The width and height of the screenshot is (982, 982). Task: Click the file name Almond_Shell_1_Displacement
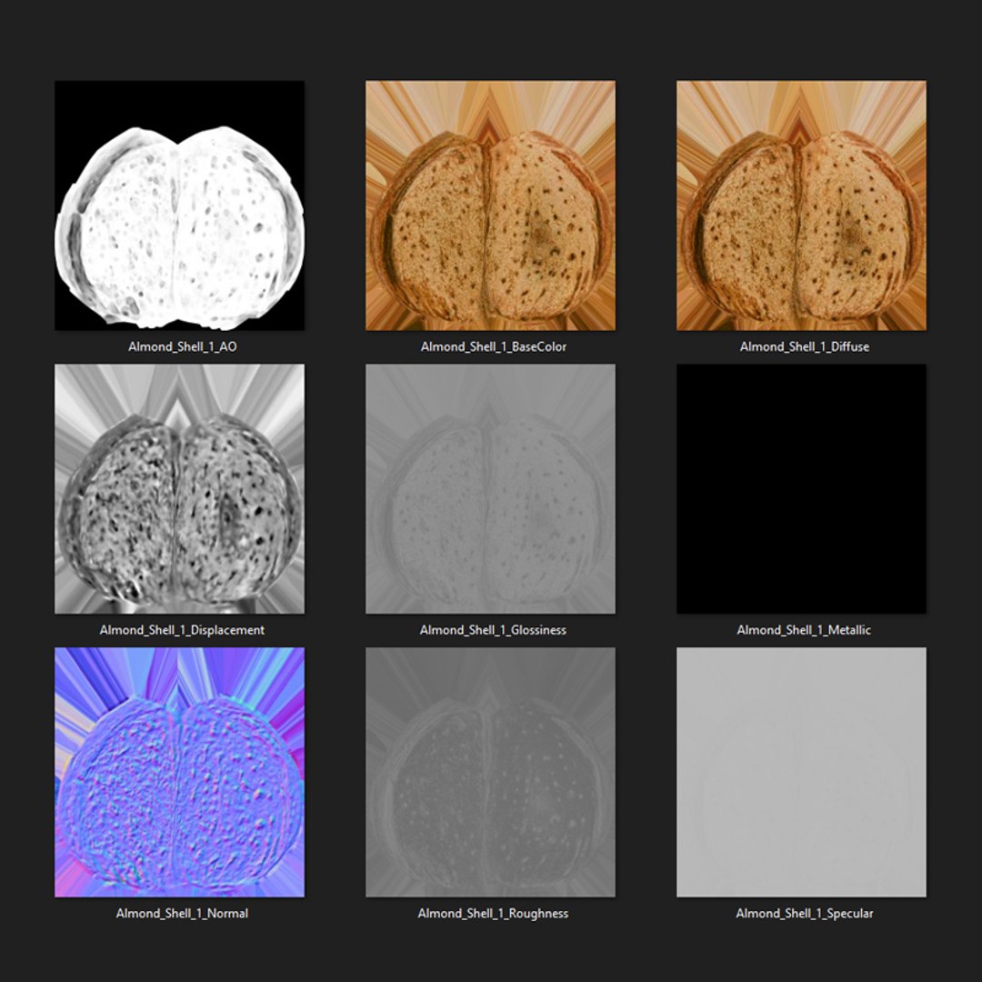tap(182, 630)
